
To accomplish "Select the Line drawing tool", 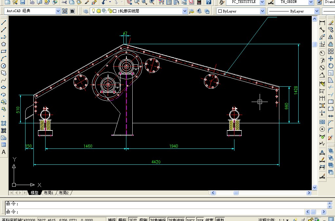I will [4, 23].
